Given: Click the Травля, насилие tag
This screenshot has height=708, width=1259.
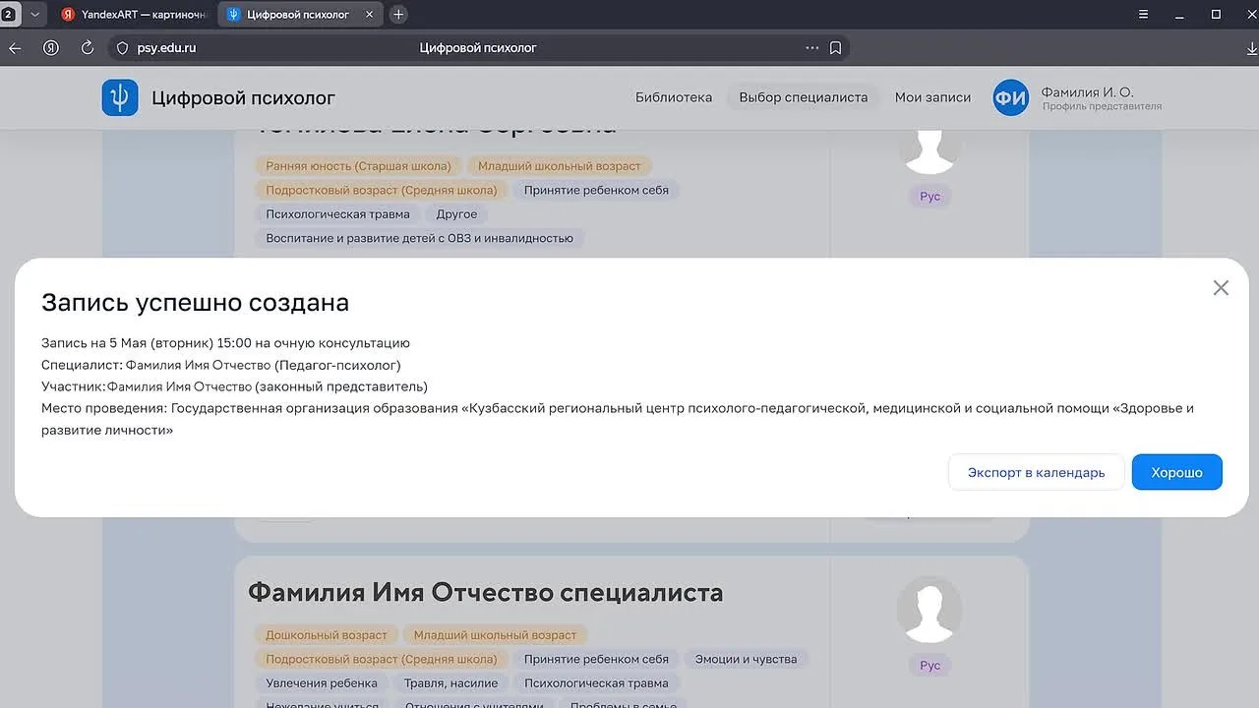Looking at the screenshot, I should coord(450,683).
